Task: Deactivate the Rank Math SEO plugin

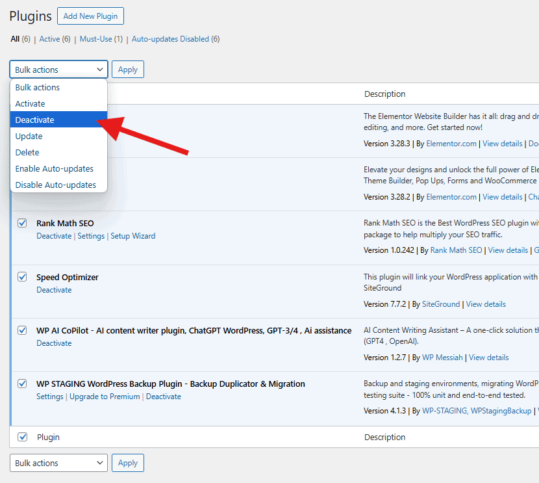Action: tap(54, 236)
